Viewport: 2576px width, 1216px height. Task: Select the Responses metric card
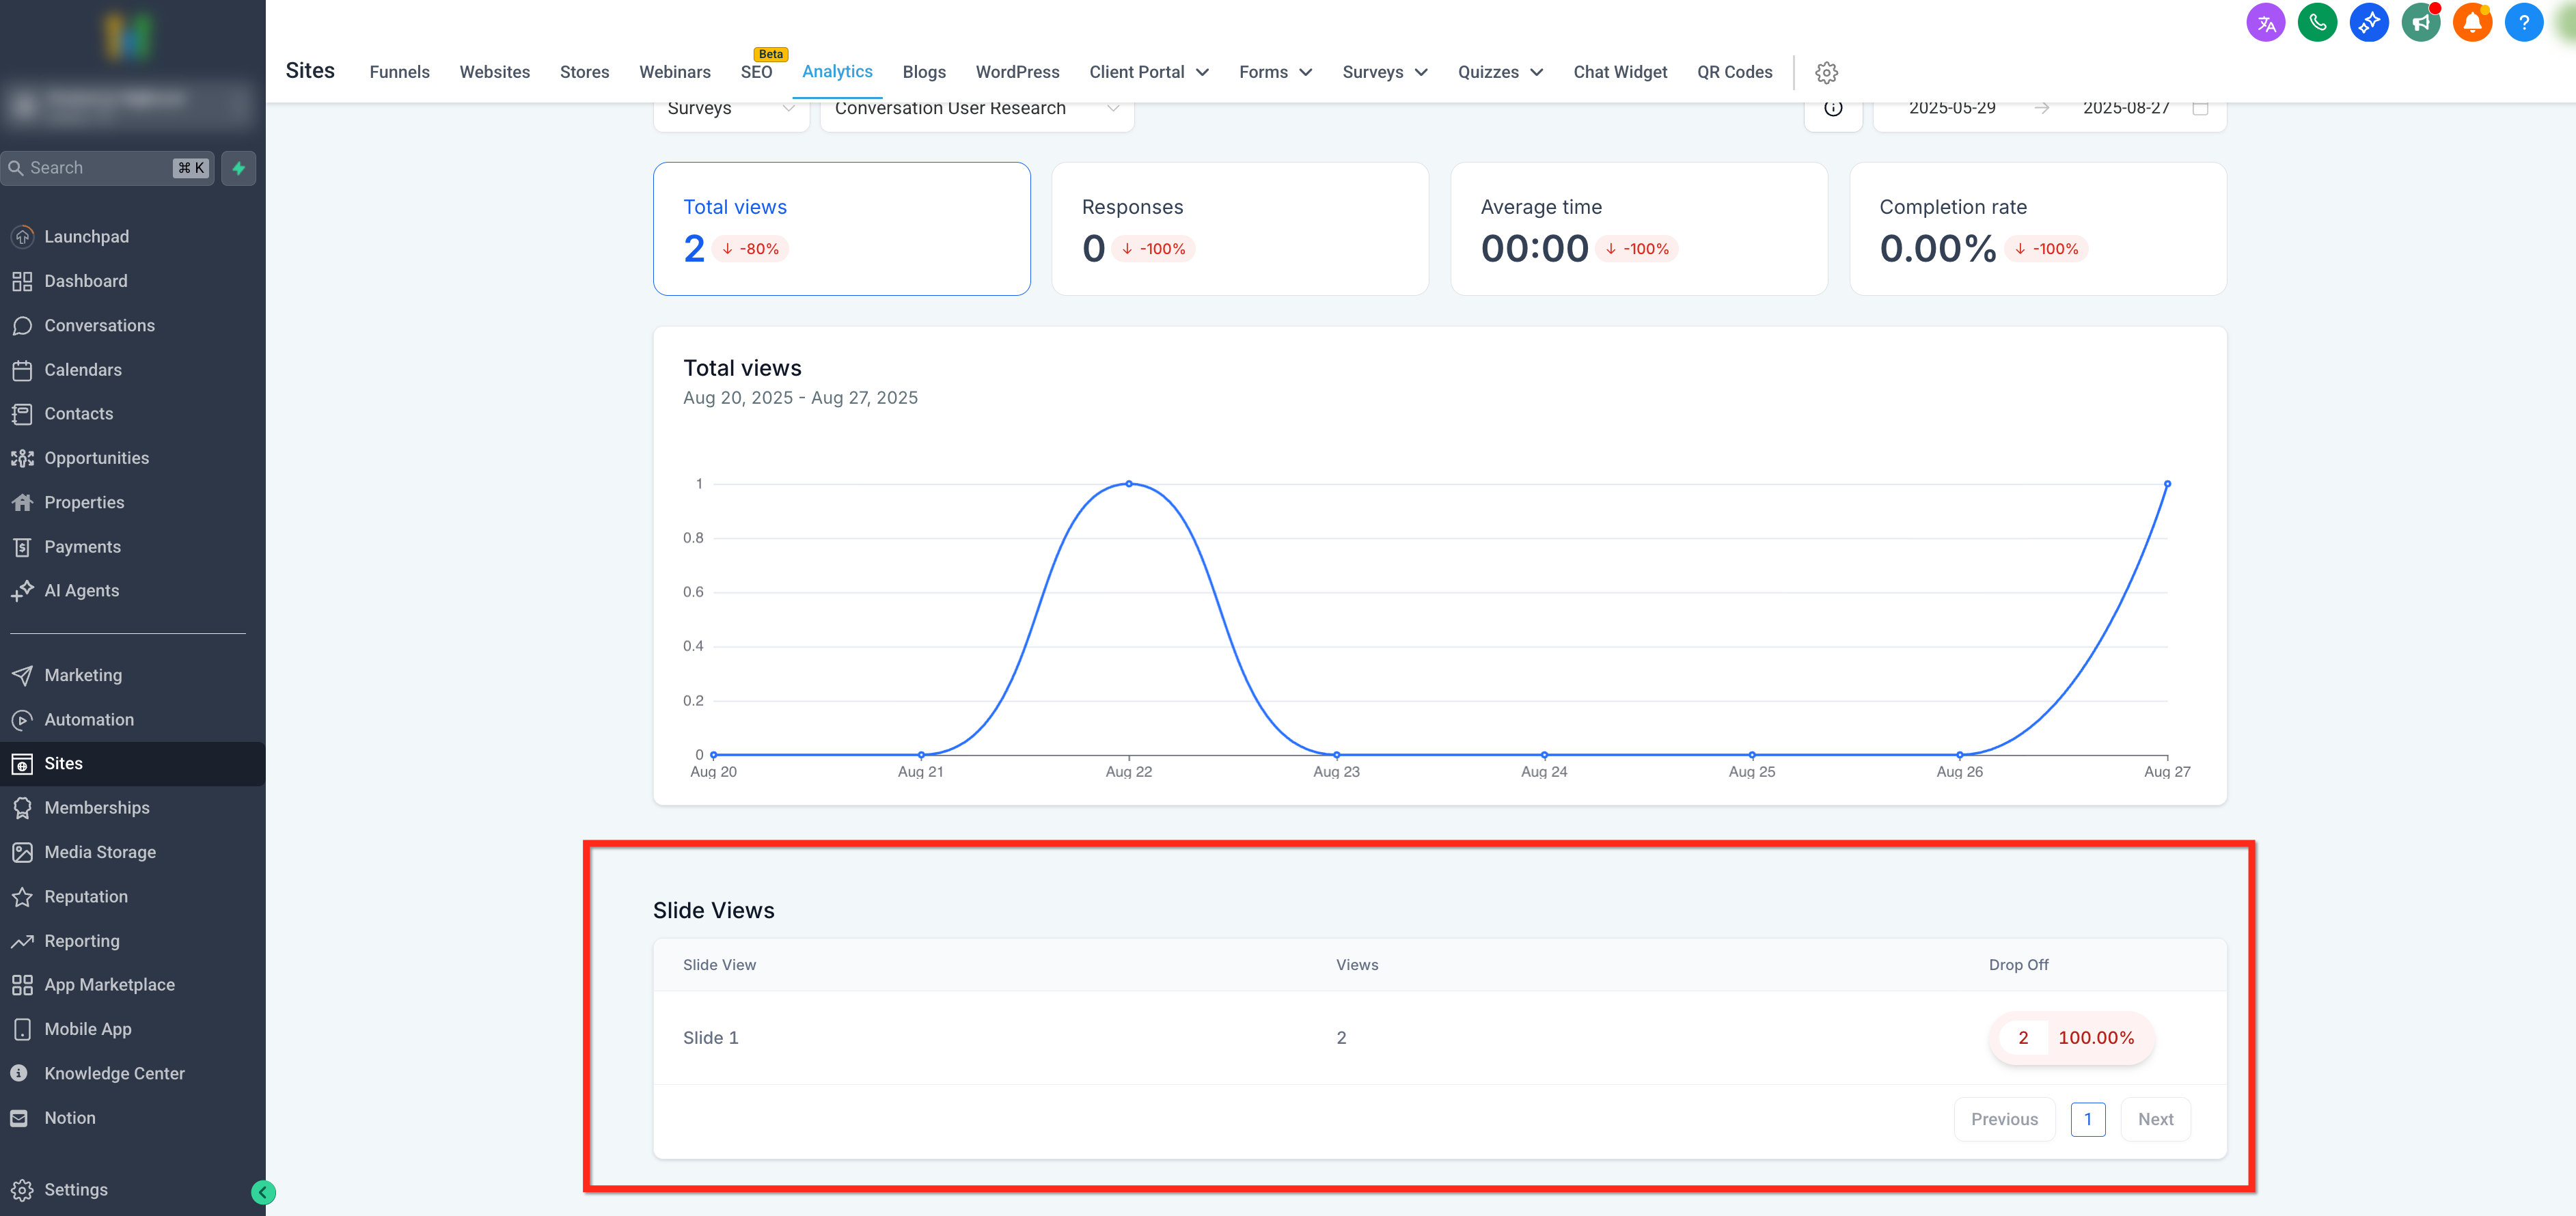[x=1239, y=228]
